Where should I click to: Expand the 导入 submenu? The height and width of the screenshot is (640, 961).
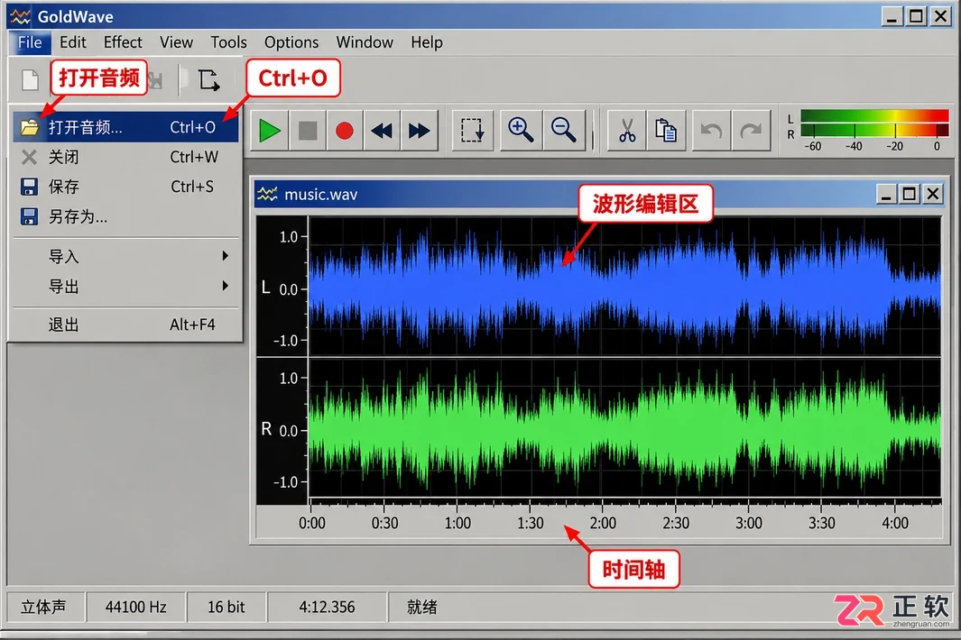click(125, 256)
